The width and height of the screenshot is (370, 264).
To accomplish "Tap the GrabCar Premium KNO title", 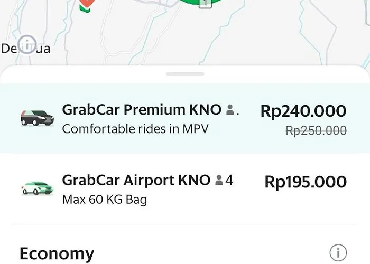I will (x=142, y=110).
